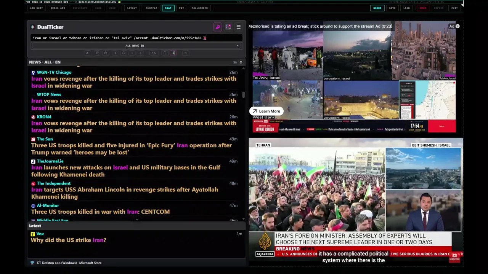This screenshot has height=274, width=488.
Task: Click the double chevron icon after the play icon
Action: [124, 53]
